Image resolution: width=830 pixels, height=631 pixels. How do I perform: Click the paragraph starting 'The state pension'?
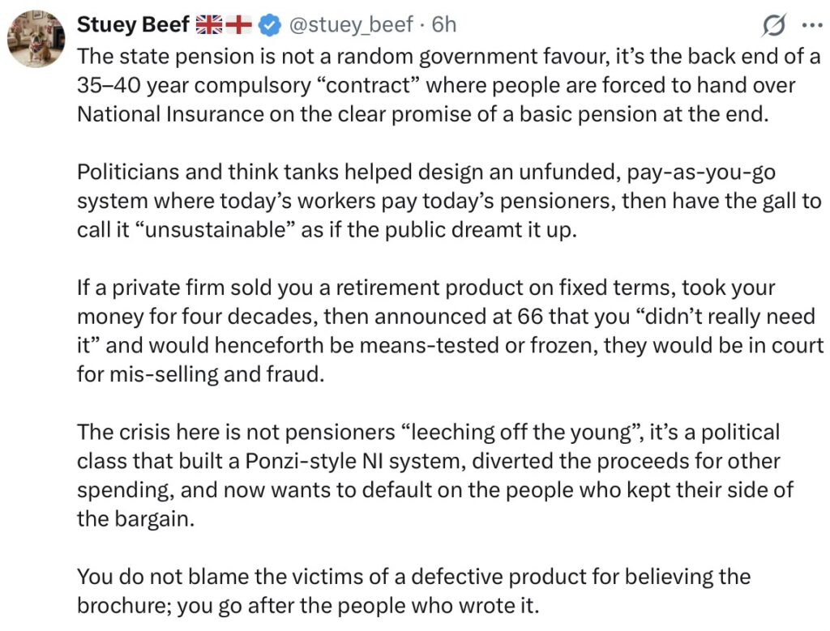pyautogui.click(x=449, y=85)
